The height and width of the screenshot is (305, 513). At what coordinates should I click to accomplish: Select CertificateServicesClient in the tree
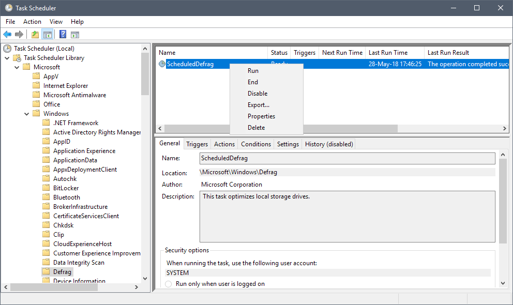coord(86,216)
